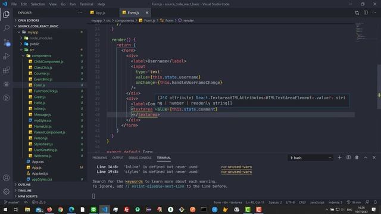
Task: Open ParentComponent.js in explorer
Action: pos(49,132)
